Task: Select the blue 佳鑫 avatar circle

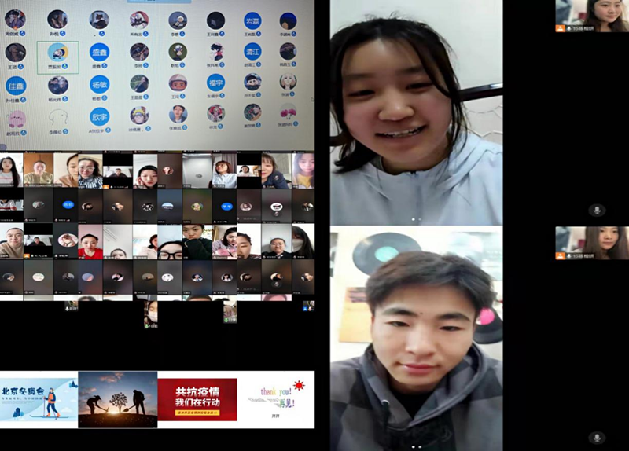Action: coord(15,85)
